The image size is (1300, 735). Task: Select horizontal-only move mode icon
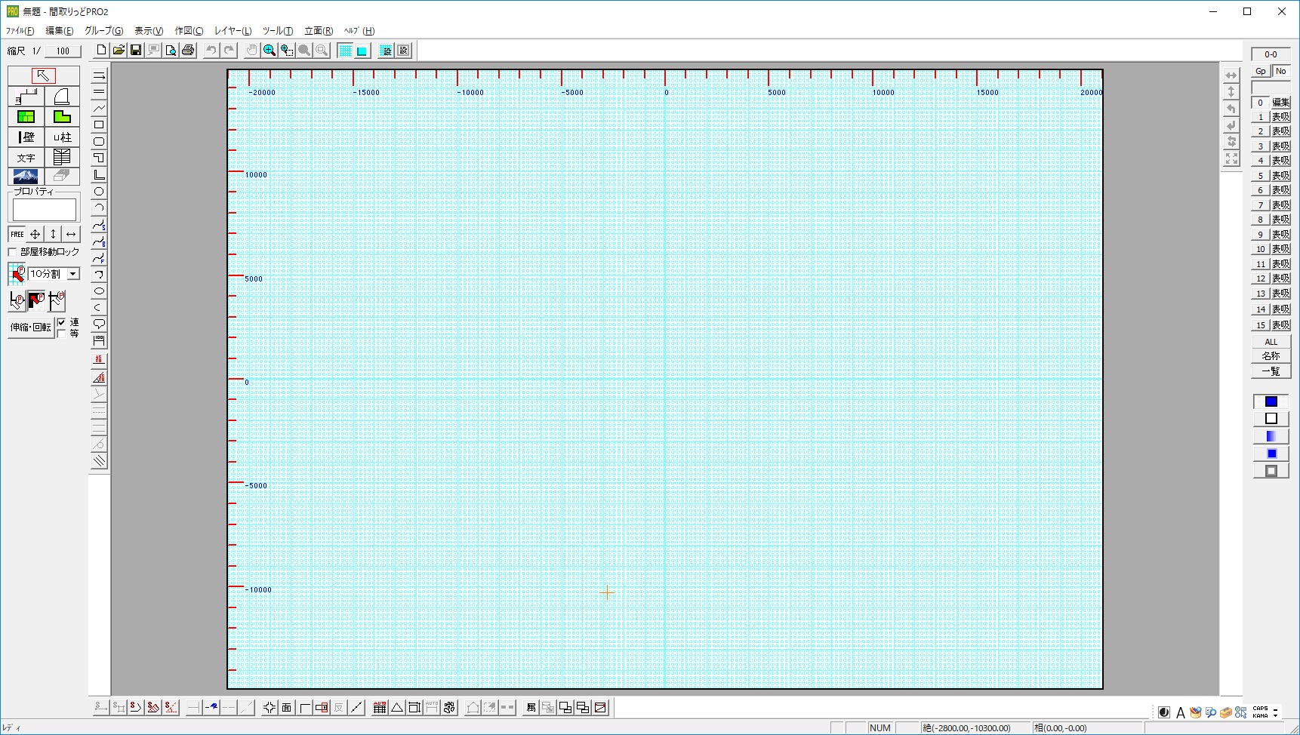tap(71, 234)
